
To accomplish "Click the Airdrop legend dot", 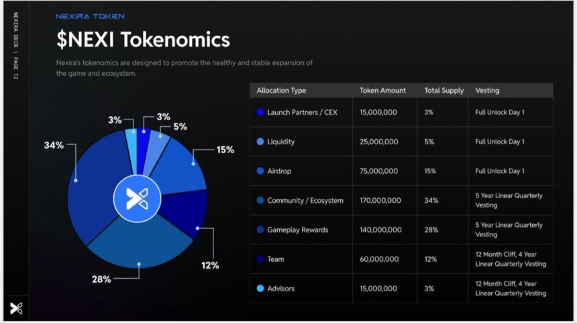I will pyautogui.click(x=260, y=171).
